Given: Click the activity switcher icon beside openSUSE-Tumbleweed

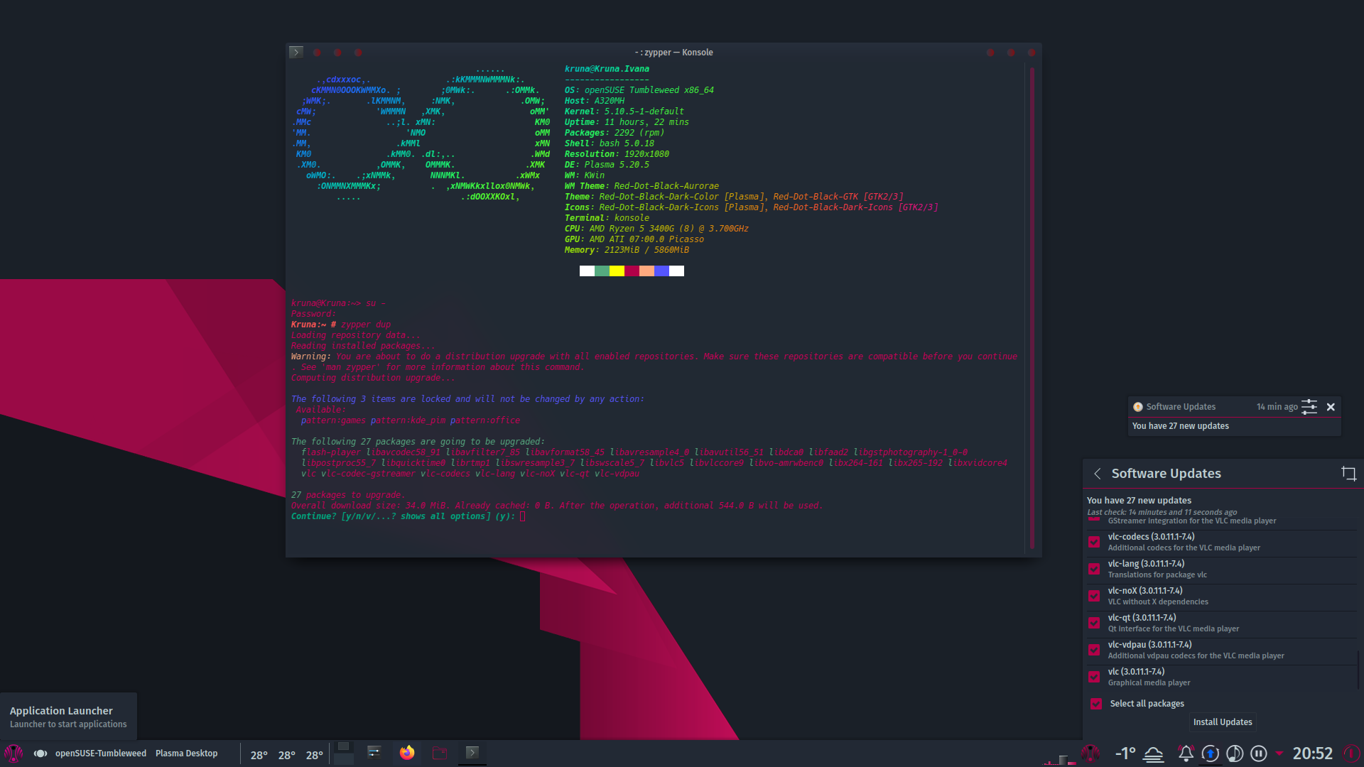Looking at the screenshot, I should [x=40, y=754].
